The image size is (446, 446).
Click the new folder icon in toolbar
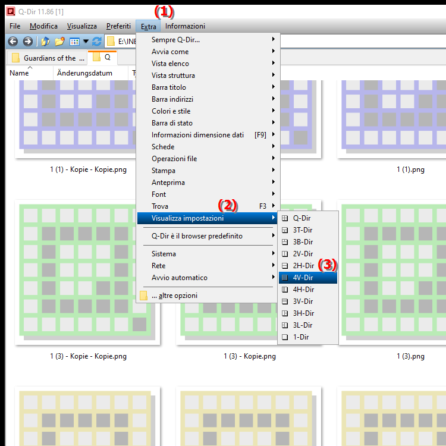[59, 42]
